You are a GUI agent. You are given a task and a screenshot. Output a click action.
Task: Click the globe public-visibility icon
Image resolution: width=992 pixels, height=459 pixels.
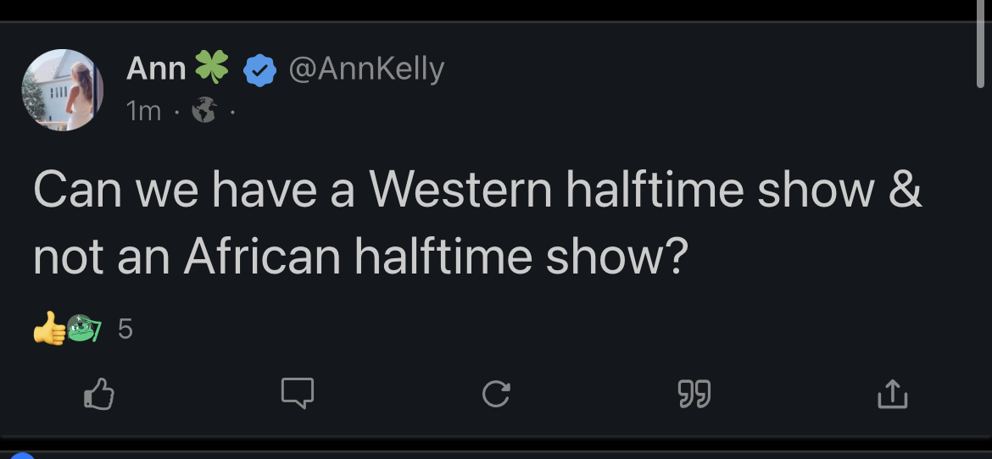click(203, 110)
